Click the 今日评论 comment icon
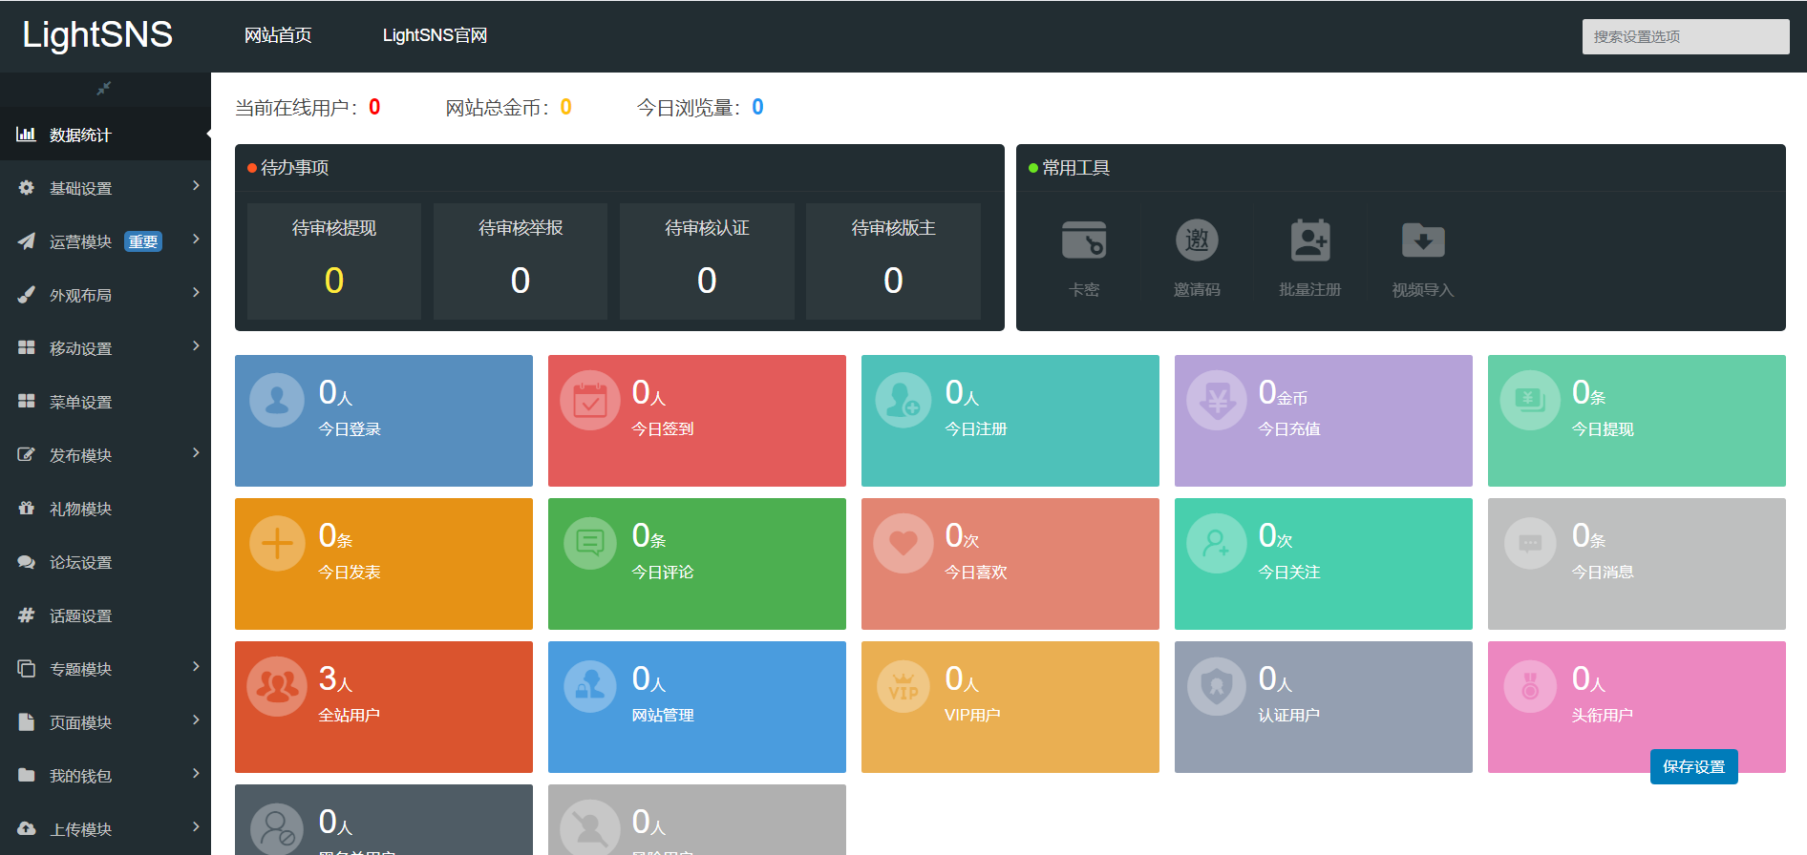 point(590,543)
